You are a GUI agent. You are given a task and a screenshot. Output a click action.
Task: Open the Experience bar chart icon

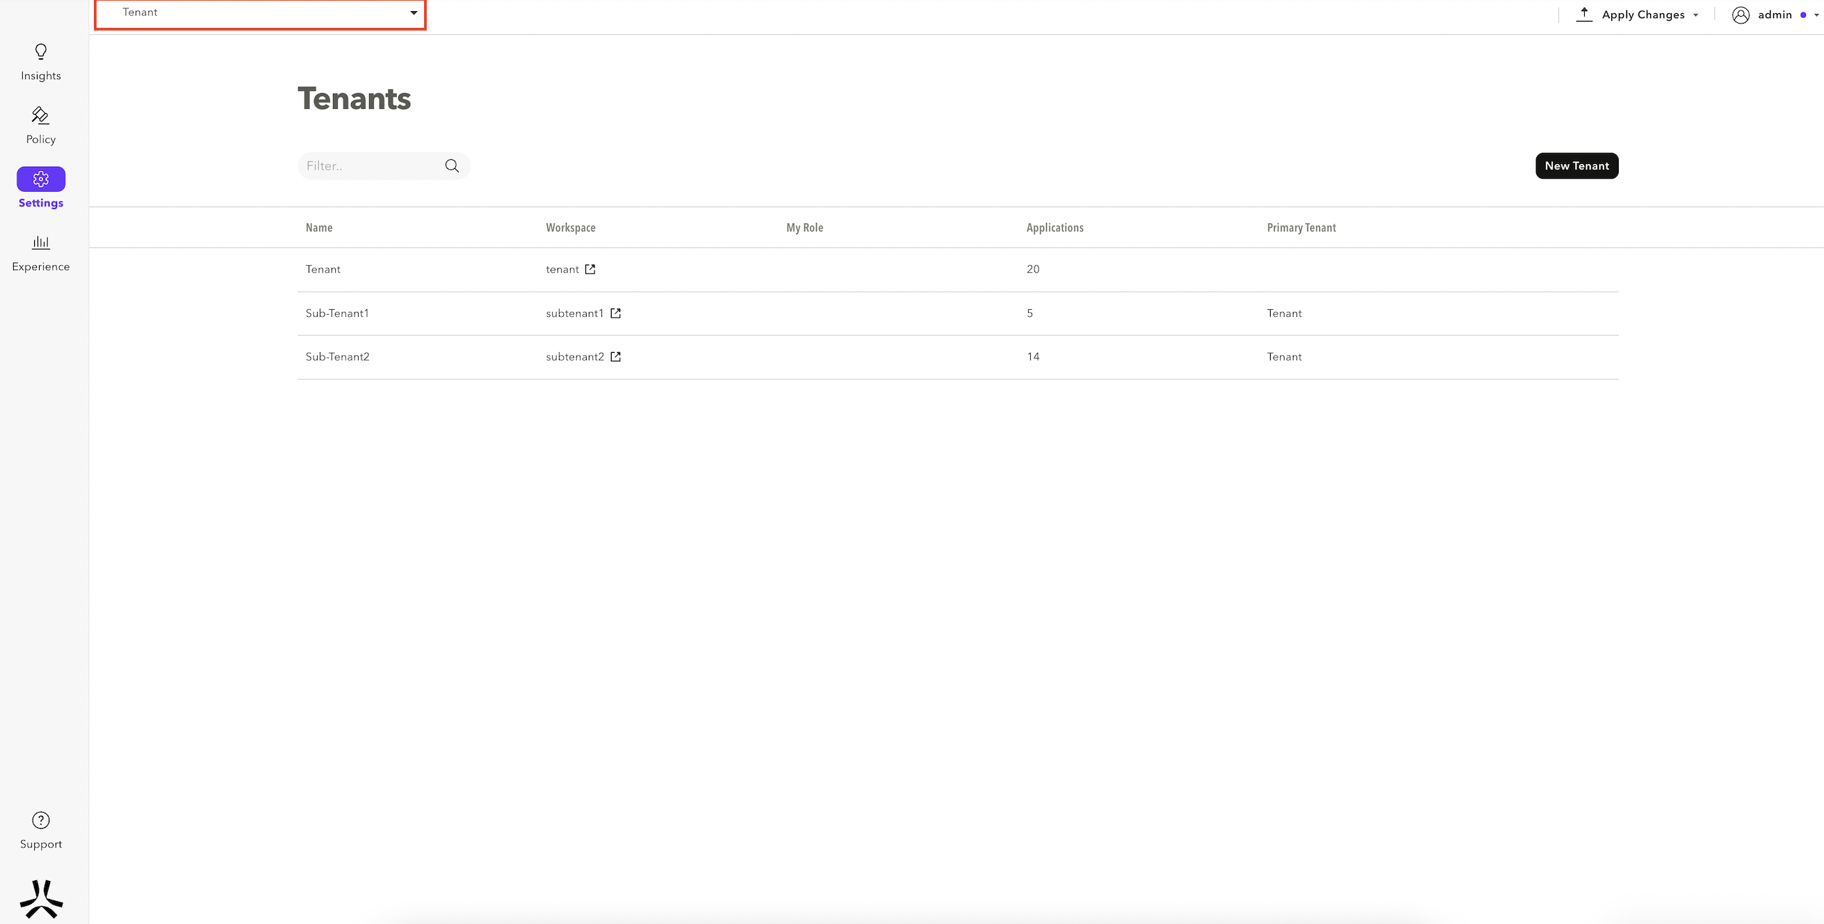tap(41, 242)
